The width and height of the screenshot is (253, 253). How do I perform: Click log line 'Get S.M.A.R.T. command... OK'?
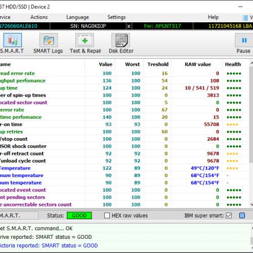click(x=36, y=228)
